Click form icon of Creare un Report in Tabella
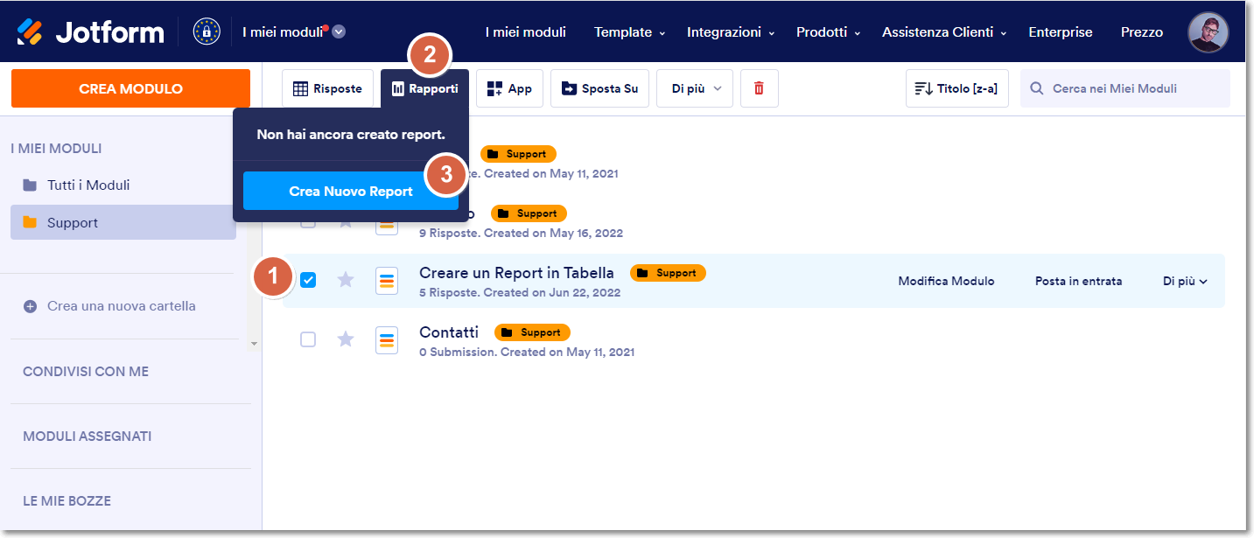The height and width of the screenshot is (538, 1254). (387, 281)
